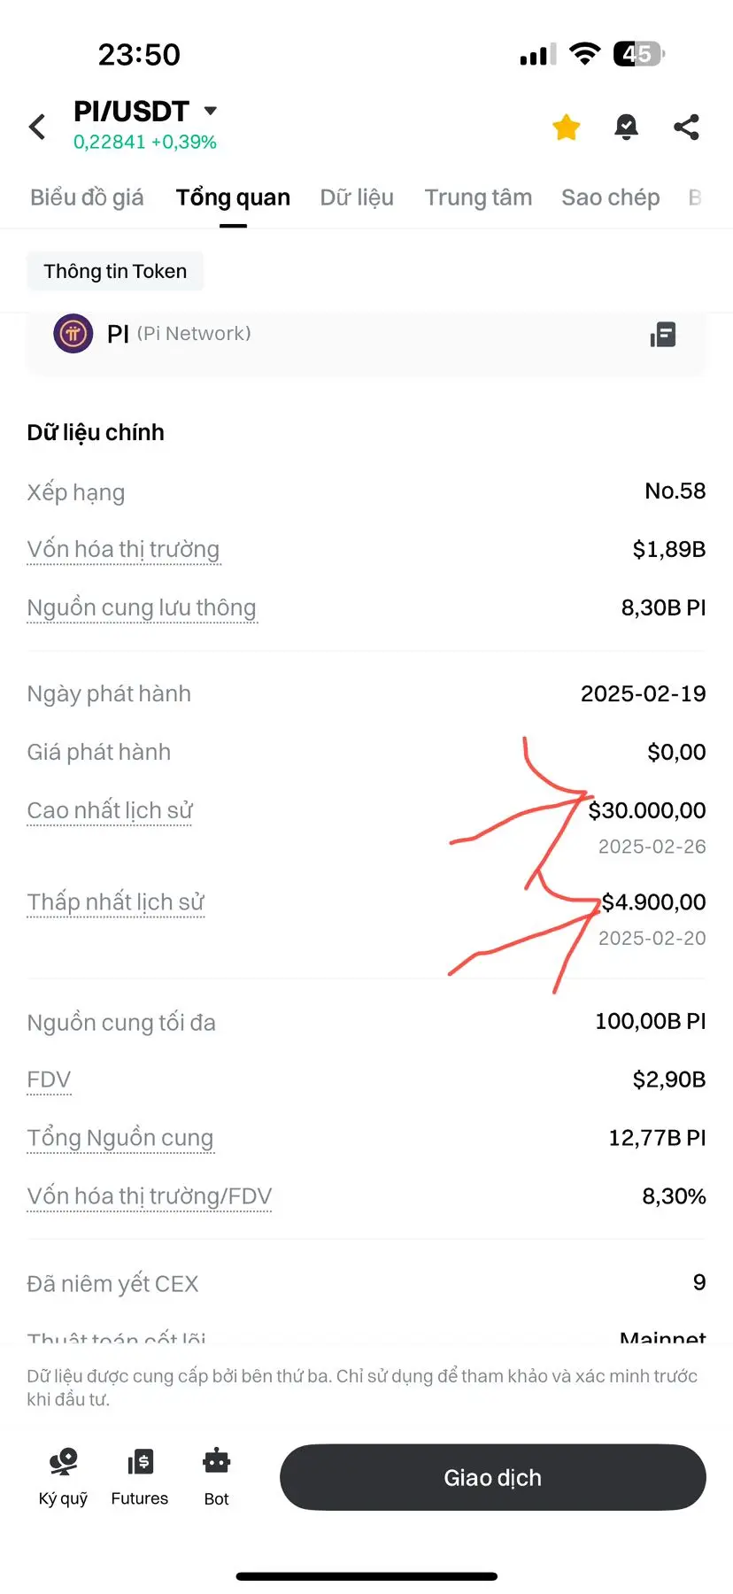The height and width of the screenshot is (1594, 733).
Task: Switch to Biểu đồ giá tab
Action: coord(87,197)
